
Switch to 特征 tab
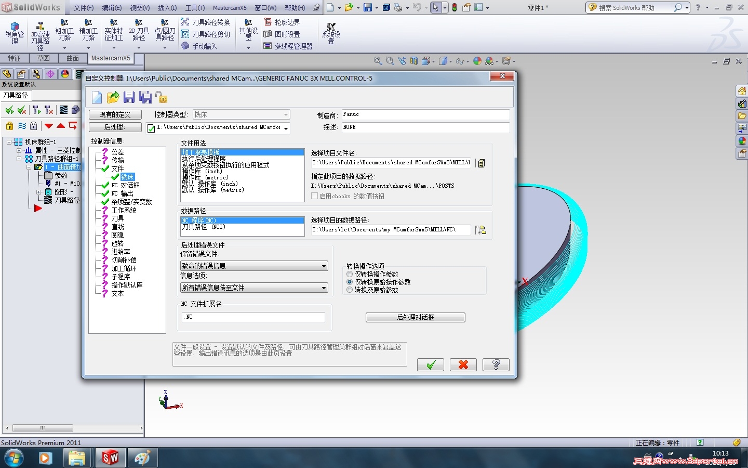15,58
